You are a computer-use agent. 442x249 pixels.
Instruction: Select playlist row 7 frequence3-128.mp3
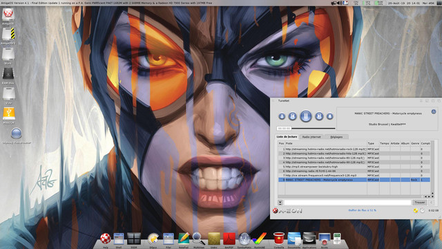(354, 175)
